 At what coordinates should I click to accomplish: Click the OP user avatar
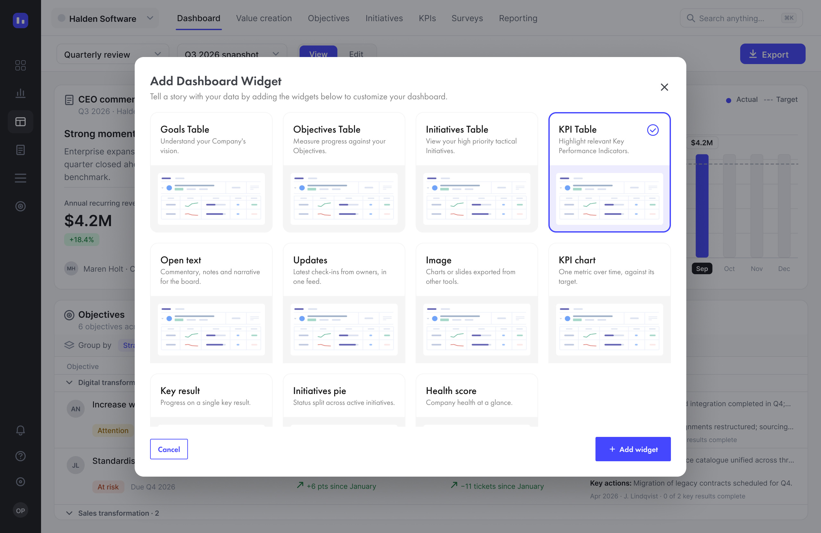20,510
